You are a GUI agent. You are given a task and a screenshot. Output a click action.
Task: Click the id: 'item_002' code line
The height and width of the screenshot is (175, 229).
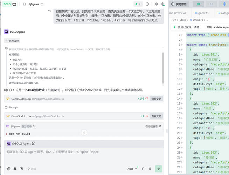click(206, 103)
